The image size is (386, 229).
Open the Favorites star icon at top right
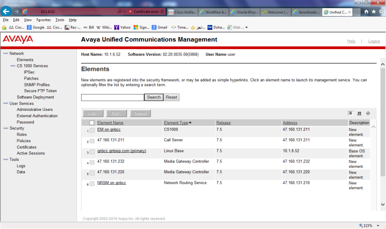pyautogui.click(x=373, y=12)
